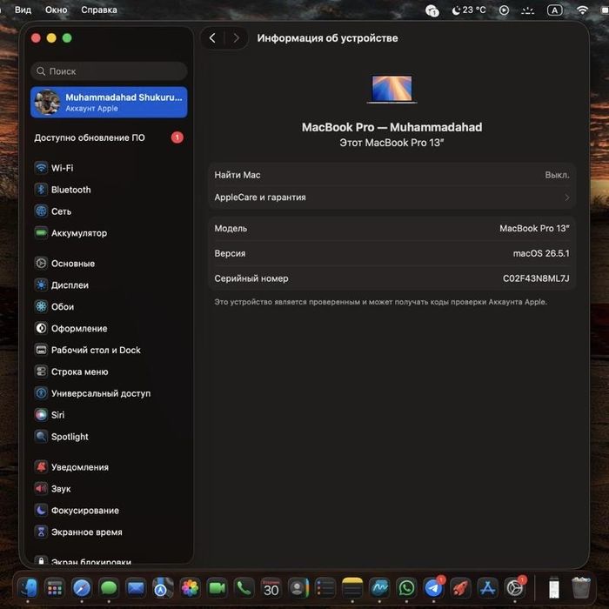Open the Справка menu
Image resolution: width=609 pixels, height=609 pixels.
tap(98, 10)
